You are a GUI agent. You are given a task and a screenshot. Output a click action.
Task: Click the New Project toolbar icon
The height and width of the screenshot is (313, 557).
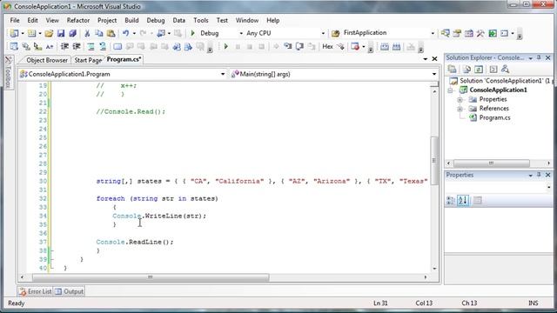point(14,33)
